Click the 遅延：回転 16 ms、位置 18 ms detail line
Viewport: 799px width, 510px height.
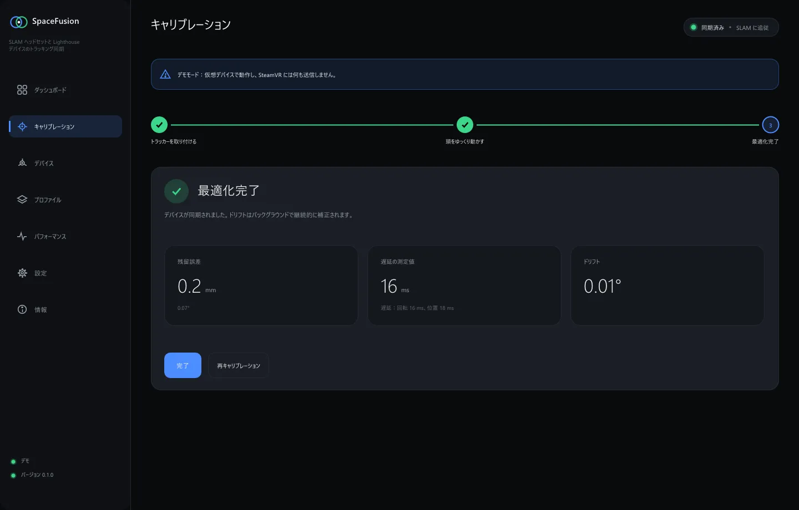(417, 308)
